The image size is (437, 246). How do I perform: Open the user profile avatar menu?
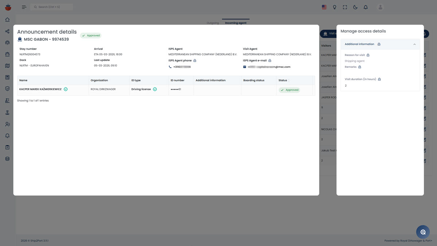381,7
